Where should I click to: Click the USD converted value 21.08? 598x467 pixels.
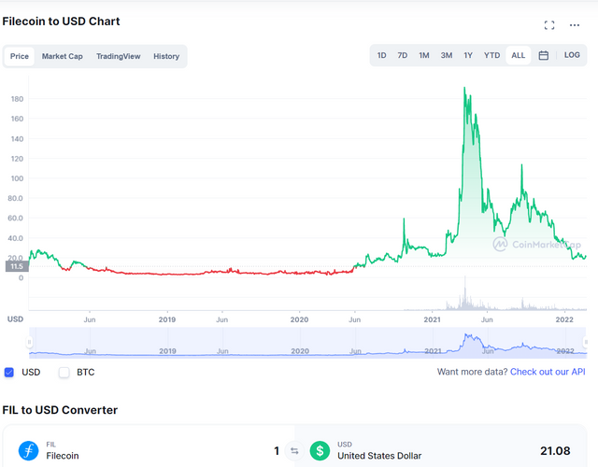click(x=555, y=451)
